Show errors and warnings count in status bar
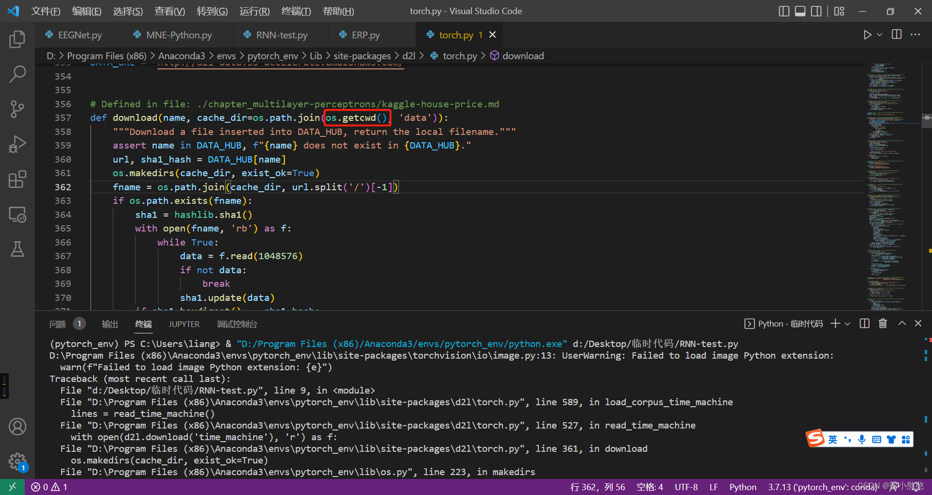The width and height of the screenshot is (932, 495). (x=50, y=487)
